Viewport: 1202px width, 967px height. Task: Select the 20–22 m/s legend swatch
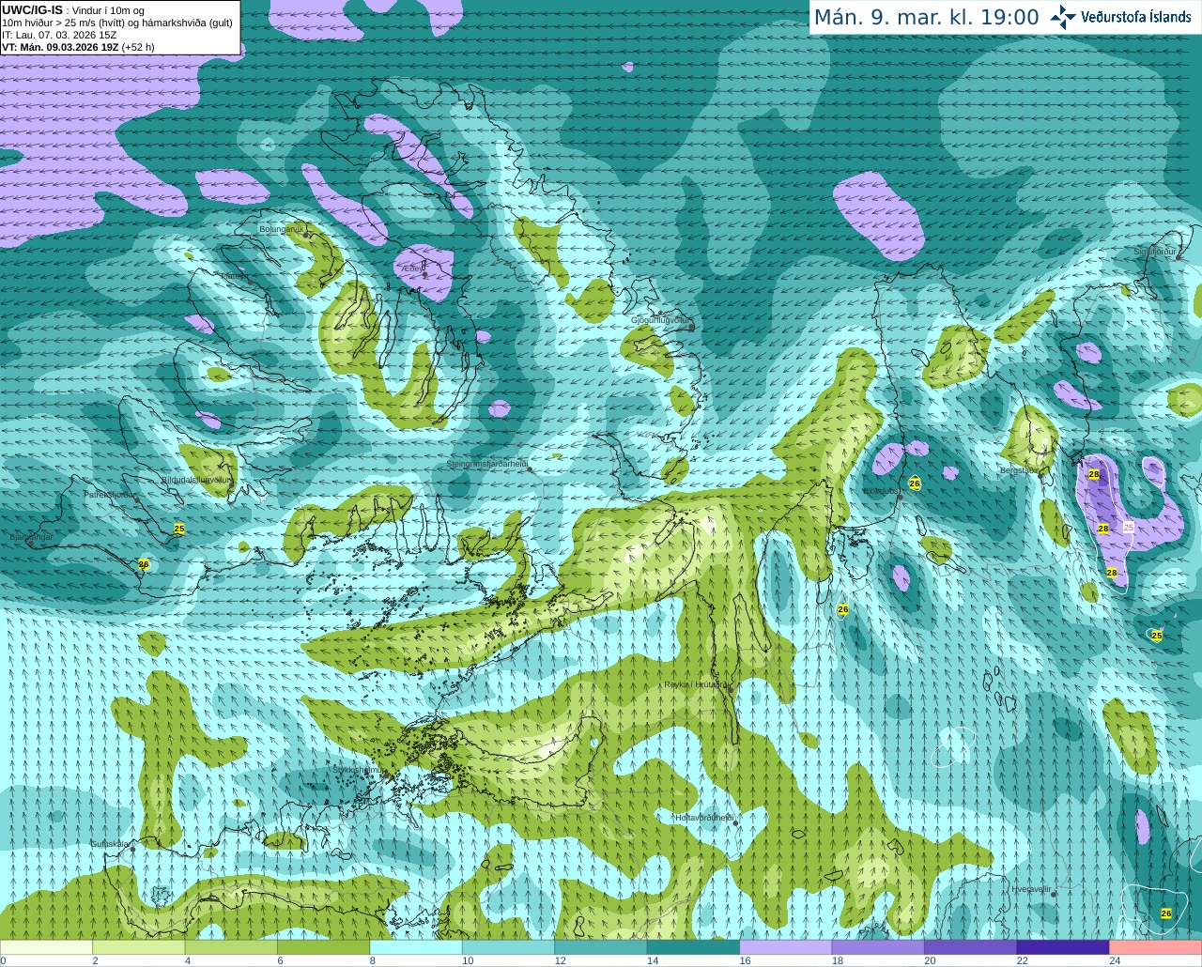(971, 947)
